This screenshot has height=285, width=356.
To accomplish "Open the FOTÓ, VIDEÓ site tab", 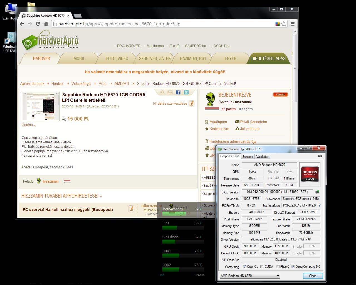I will click(x=117, y=58).
